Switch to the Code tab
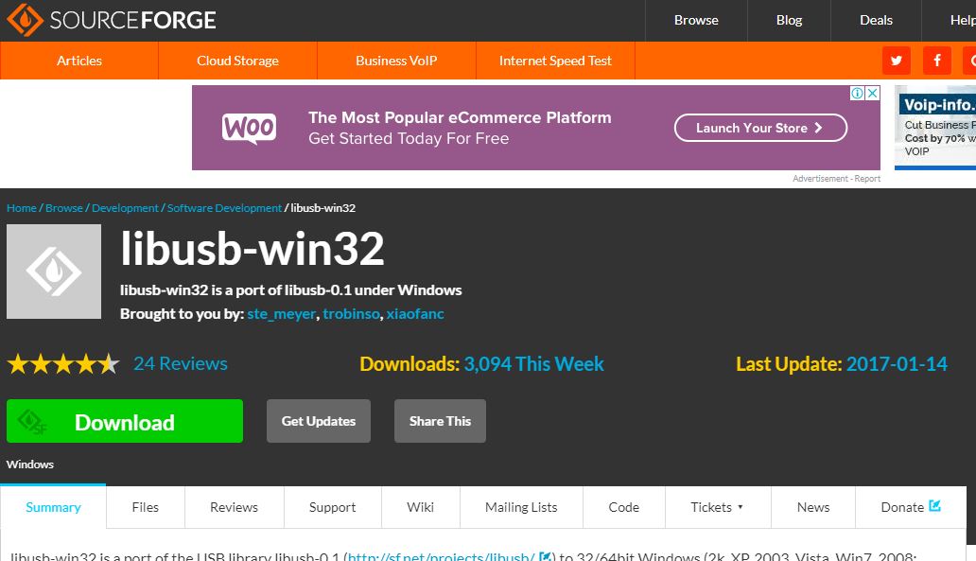Viewport: 976px width, 561px height. pos(623,507)
